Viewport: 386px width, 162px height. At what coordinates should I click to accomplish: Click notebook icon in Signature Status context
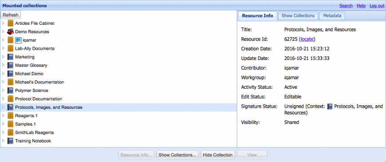tap(330, 107)
